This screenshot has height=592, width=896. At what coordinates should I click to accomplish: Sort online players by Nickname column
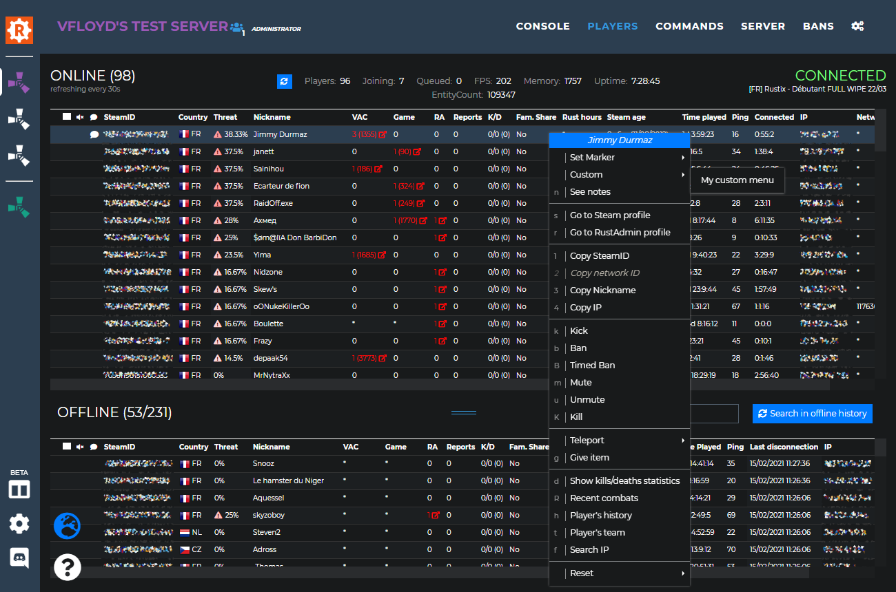272,117
